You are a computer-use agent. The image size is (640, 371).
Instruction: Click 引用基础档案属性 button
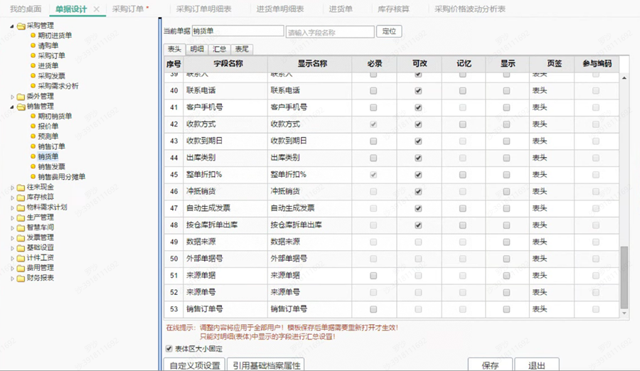click(x=266, y=365)
